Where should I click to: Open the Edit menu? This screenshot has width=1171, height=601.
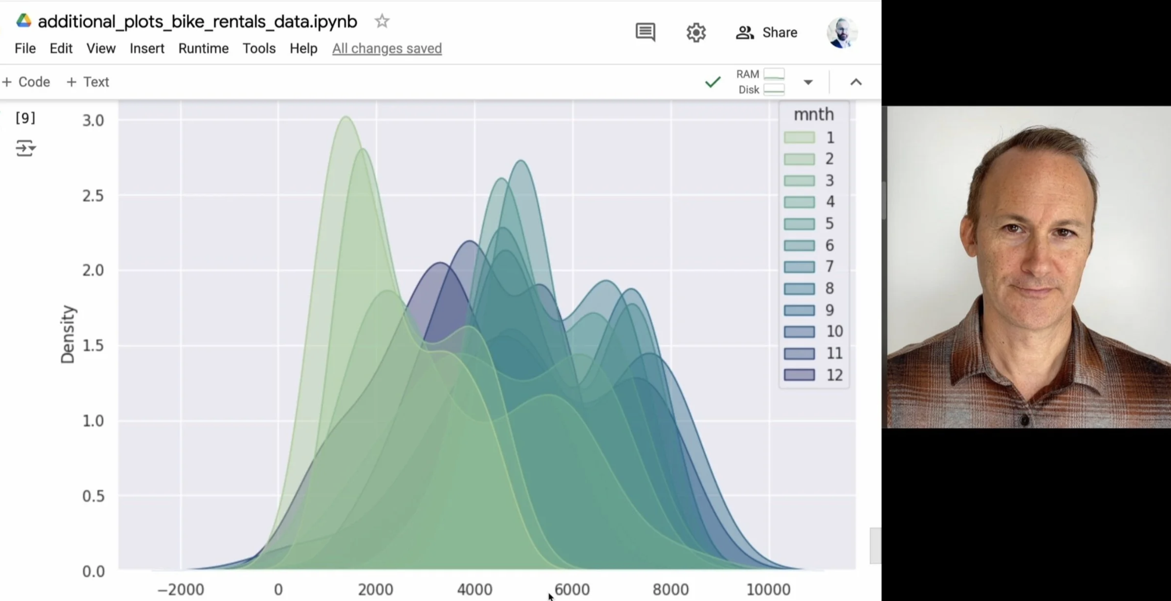61,49
